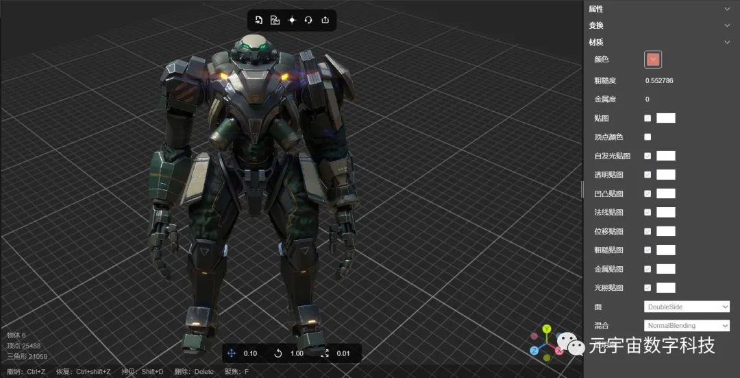This screenshot has height=378, width=740.
Task: Open the 面 DoubleSide dropdown
Action: point(687,307)
